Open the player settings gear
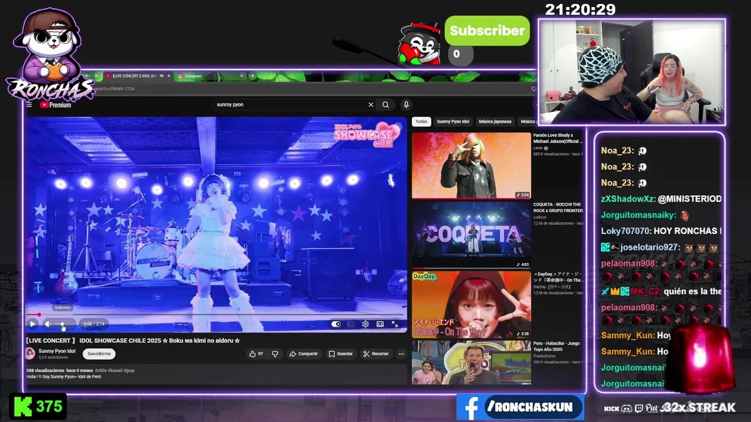This screenshot has width=751, height=422. point(365,324)
